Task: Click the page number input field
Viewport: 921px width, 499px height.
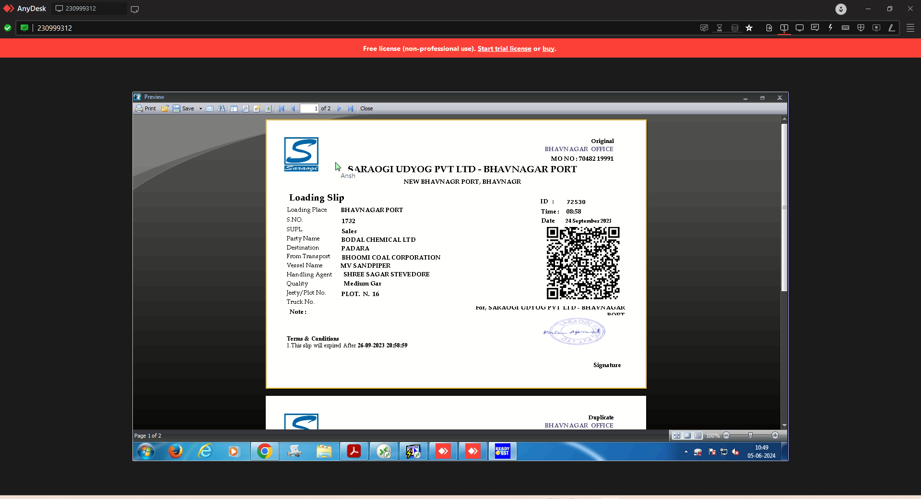Action: pos(309,108)
